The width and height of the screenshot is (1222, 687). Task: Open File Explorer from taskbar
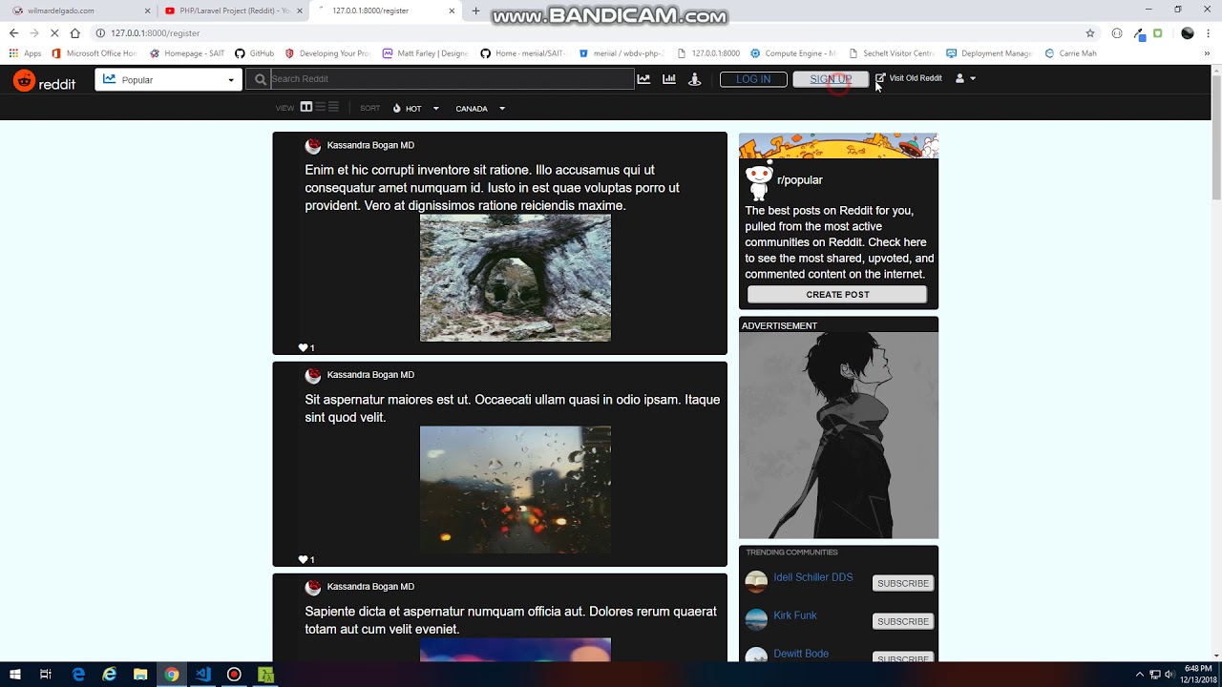click(140, 675)
